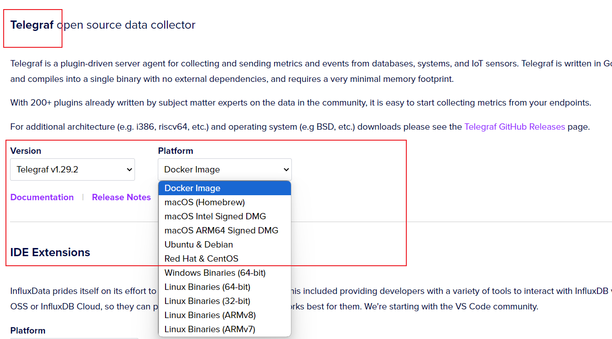Open the Telegraf Documentation link

click(x=42, y=197)
